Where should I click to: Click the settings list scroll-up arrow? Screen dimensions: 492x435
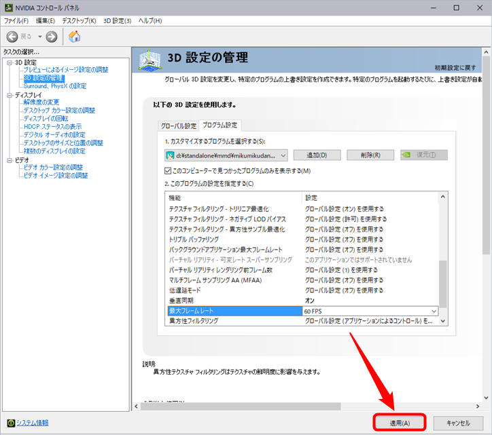pos(443,197)
